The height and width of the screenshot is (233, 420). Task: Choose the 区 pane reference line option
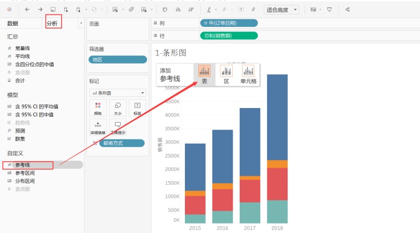tap(226, 75)
